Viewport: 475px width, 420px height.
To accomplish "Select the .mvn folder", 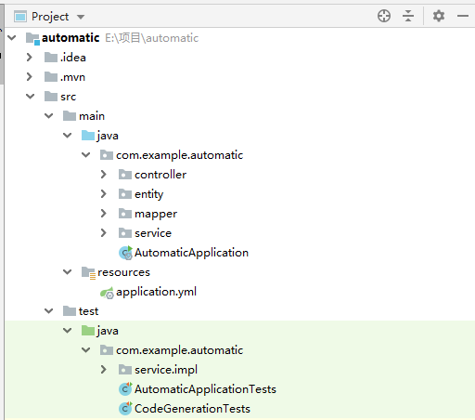I will click(65, 77).
